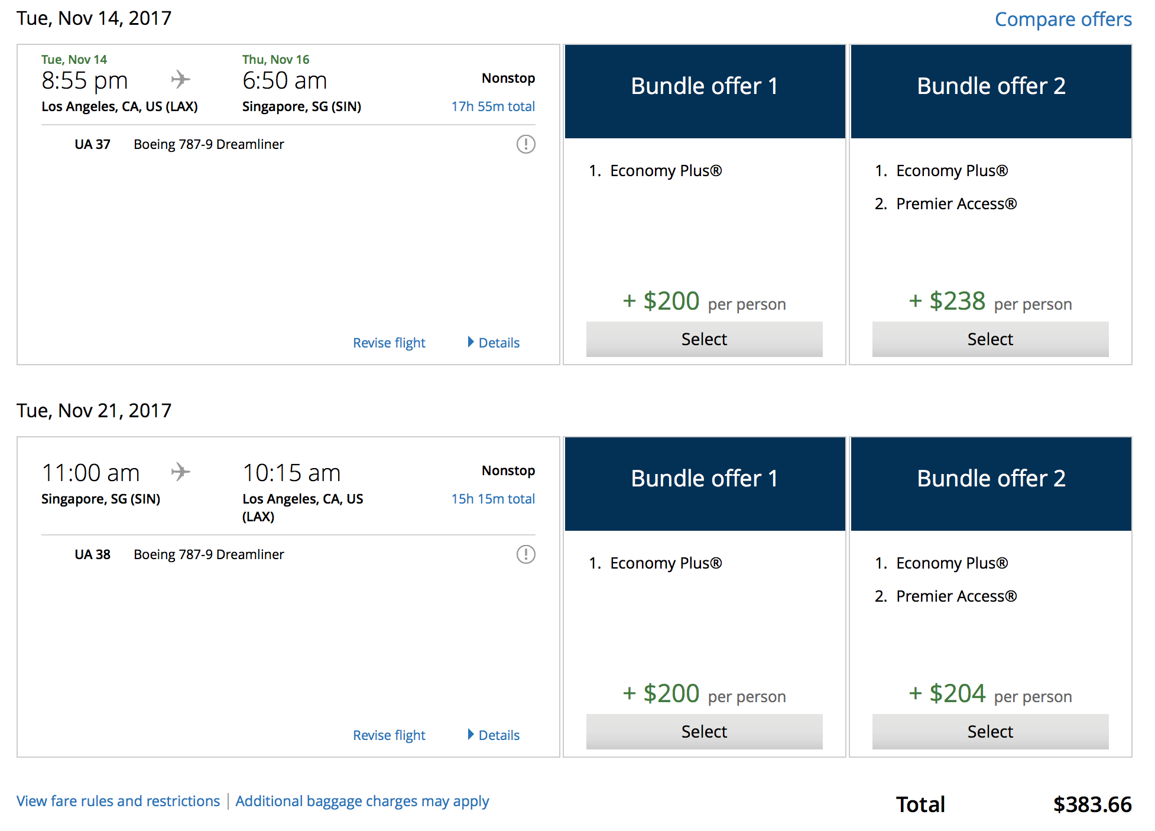Expand Details for the Nov 21 return flight
The width and height of the screenshot is (1155, 831).
498,735
